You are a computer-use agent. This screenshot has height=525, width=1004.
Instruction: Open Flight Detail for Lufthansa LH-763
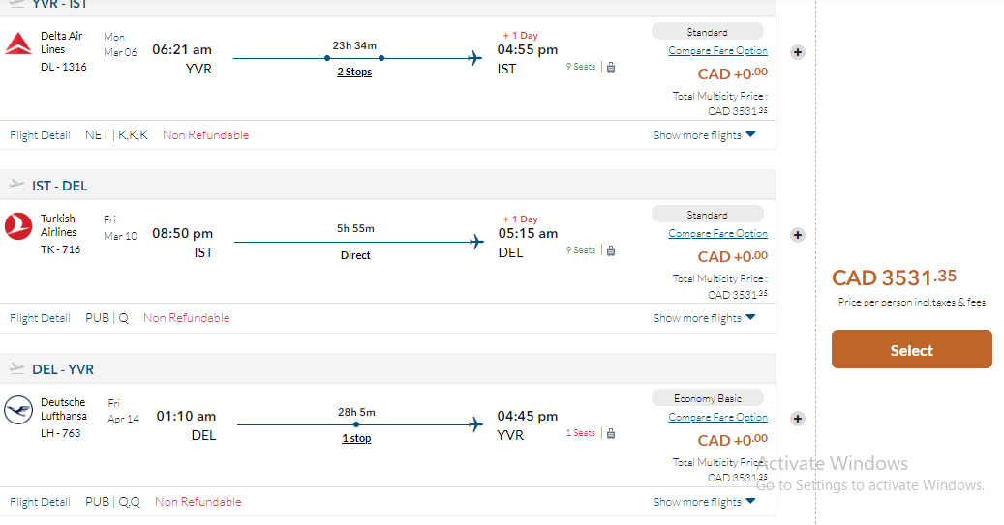coord(40,502)
